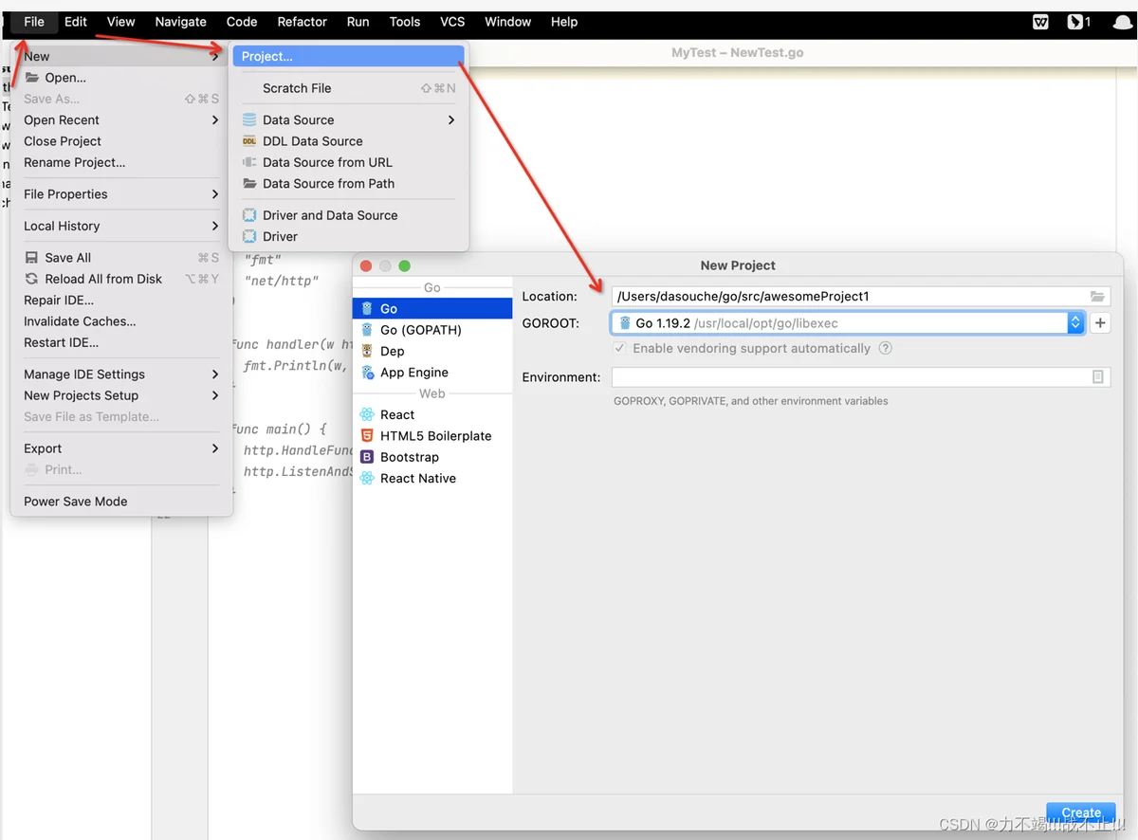The image size is (1138, 840).
Task: Expand the Export submenu
Action: point(216,448)
